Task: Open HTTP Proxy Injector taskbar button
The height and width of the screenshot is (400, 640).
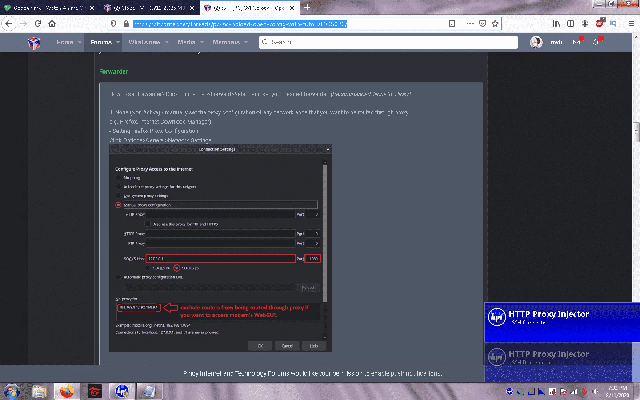Action: pos(122,391)
